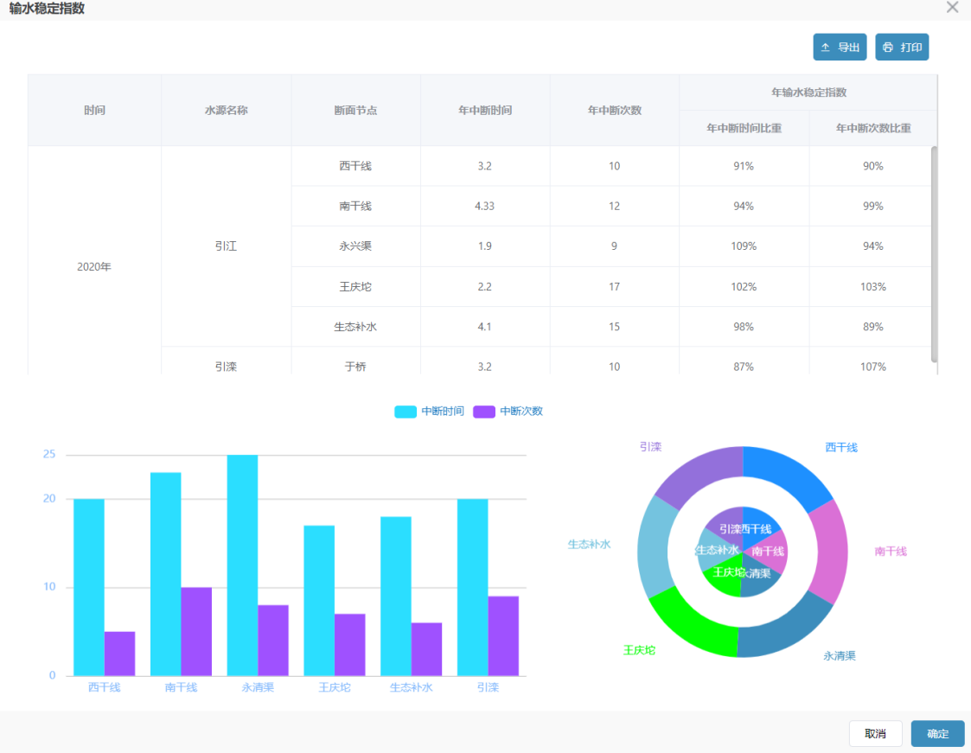The image size is (971, 753).
Task: Click the 引滦 purple outer donut segment
Action: click(x=700, y=476)
